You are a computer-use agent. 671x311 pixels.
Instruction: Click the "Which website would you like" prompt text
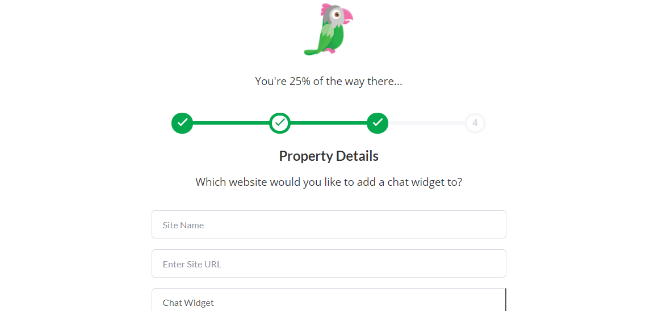point(329,182)
